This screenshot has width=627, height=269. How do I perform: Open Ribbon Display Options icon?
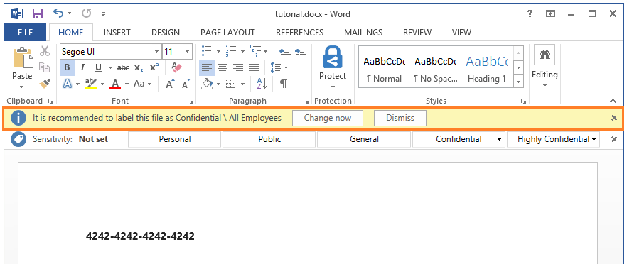[551, 13]
